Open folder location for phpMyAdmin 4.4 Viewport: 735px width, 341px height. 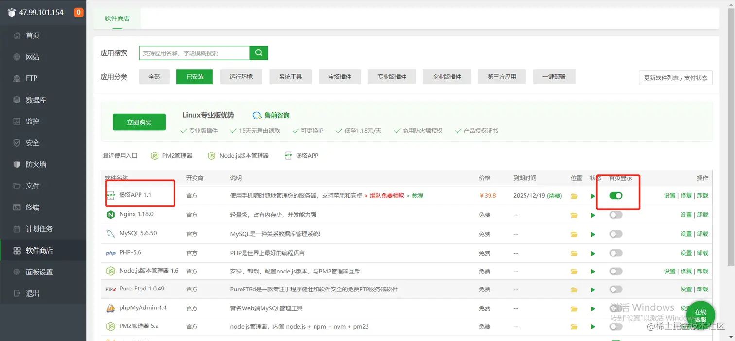(x=574, y=308)
